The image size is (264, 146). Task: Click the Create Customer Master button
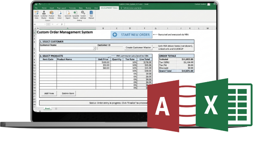tap(138, 48)
